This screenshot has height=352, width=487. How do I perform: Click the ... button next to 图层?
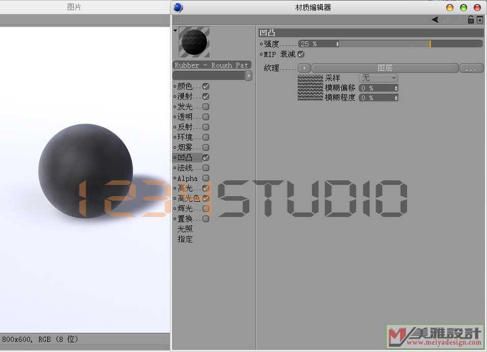coord(471,68)
